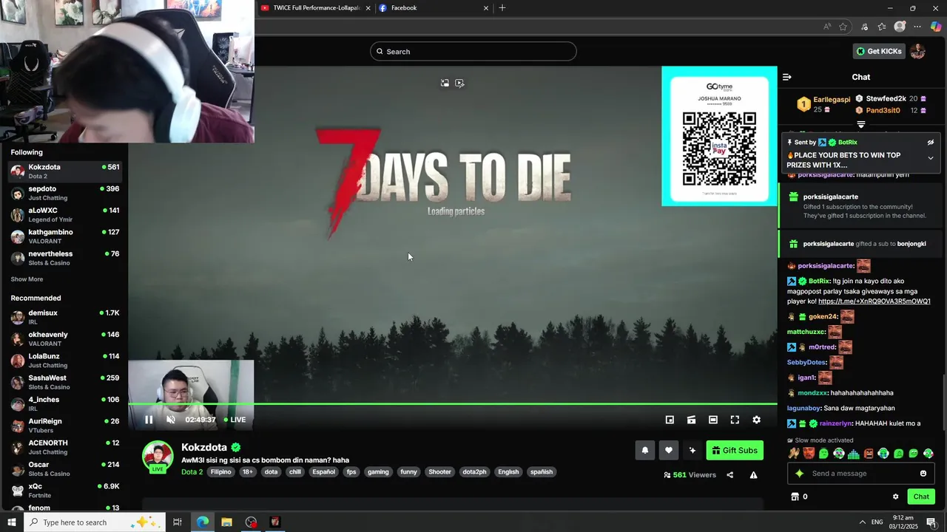Click porksisigalacarte username in chat

click(x=826, y=266)
